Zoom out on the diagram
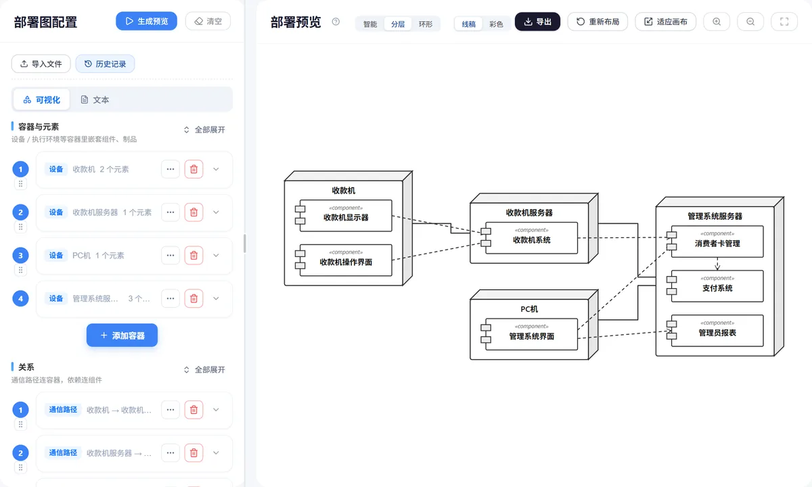 [750, 22]
